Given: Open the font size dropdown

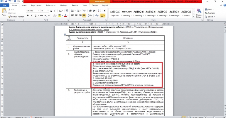Looking at the screenshot, I should point(45,11).
